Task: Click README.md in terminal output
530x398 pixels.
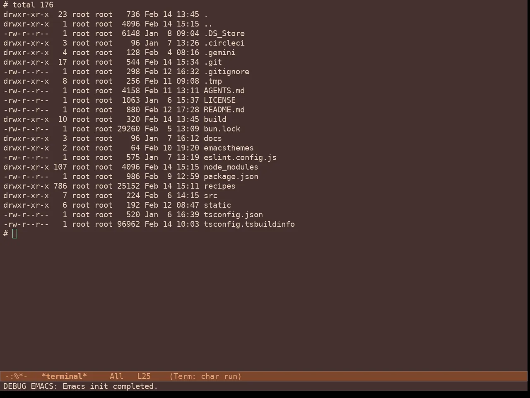Action: [224, 110]
